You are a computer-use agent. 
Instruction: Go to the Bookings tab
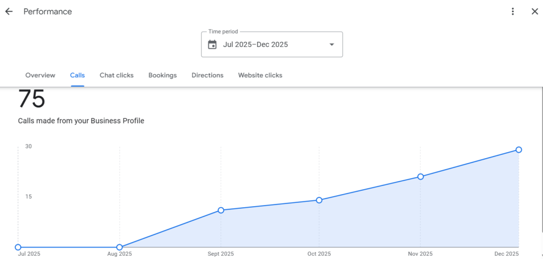tap(162, 75)
